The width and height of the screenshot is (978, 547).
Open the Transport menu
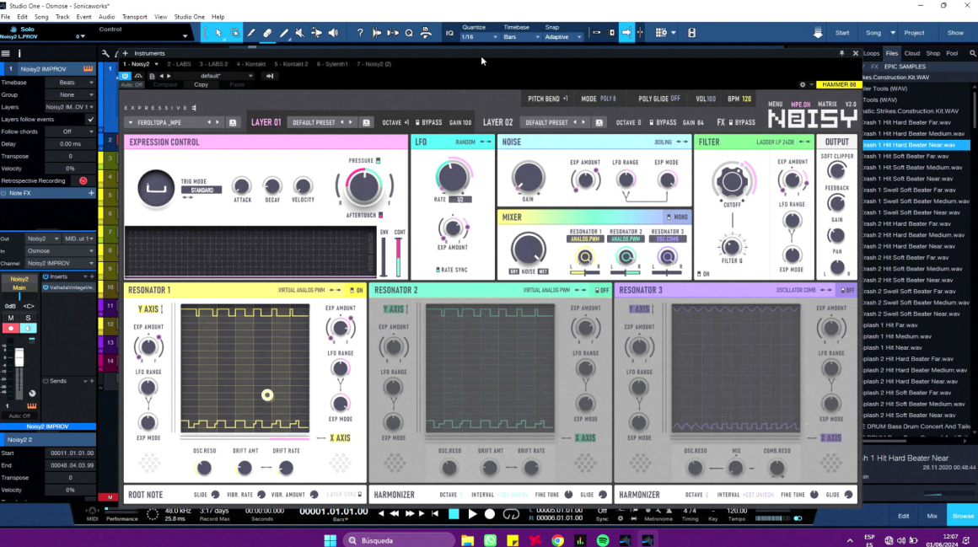click(x=135, y=17)
